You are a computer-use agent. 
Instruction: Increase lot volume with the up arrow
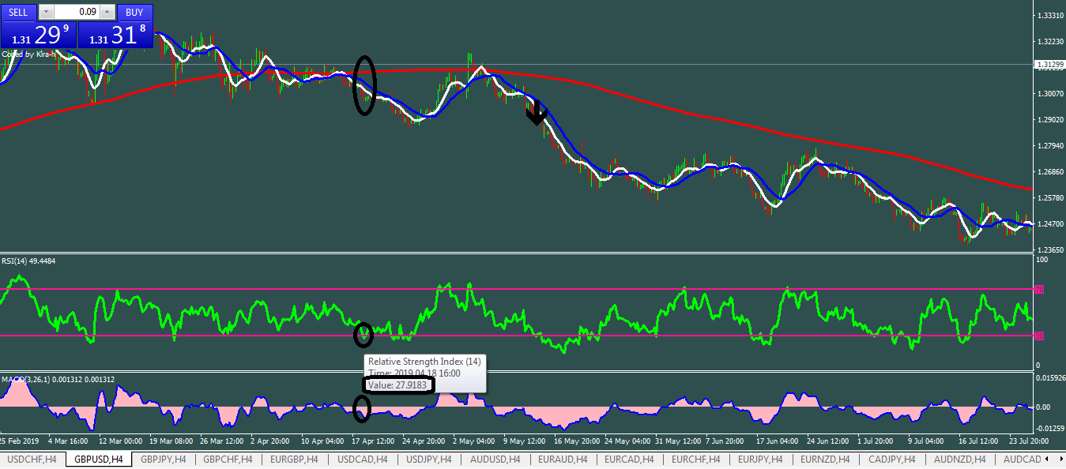108,12
